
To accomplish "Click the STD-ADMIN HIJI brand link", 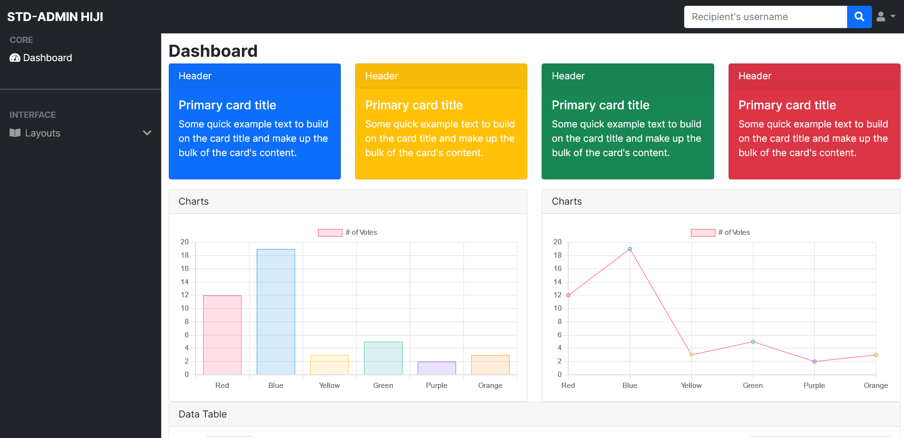I will click(x=55, y=17).
